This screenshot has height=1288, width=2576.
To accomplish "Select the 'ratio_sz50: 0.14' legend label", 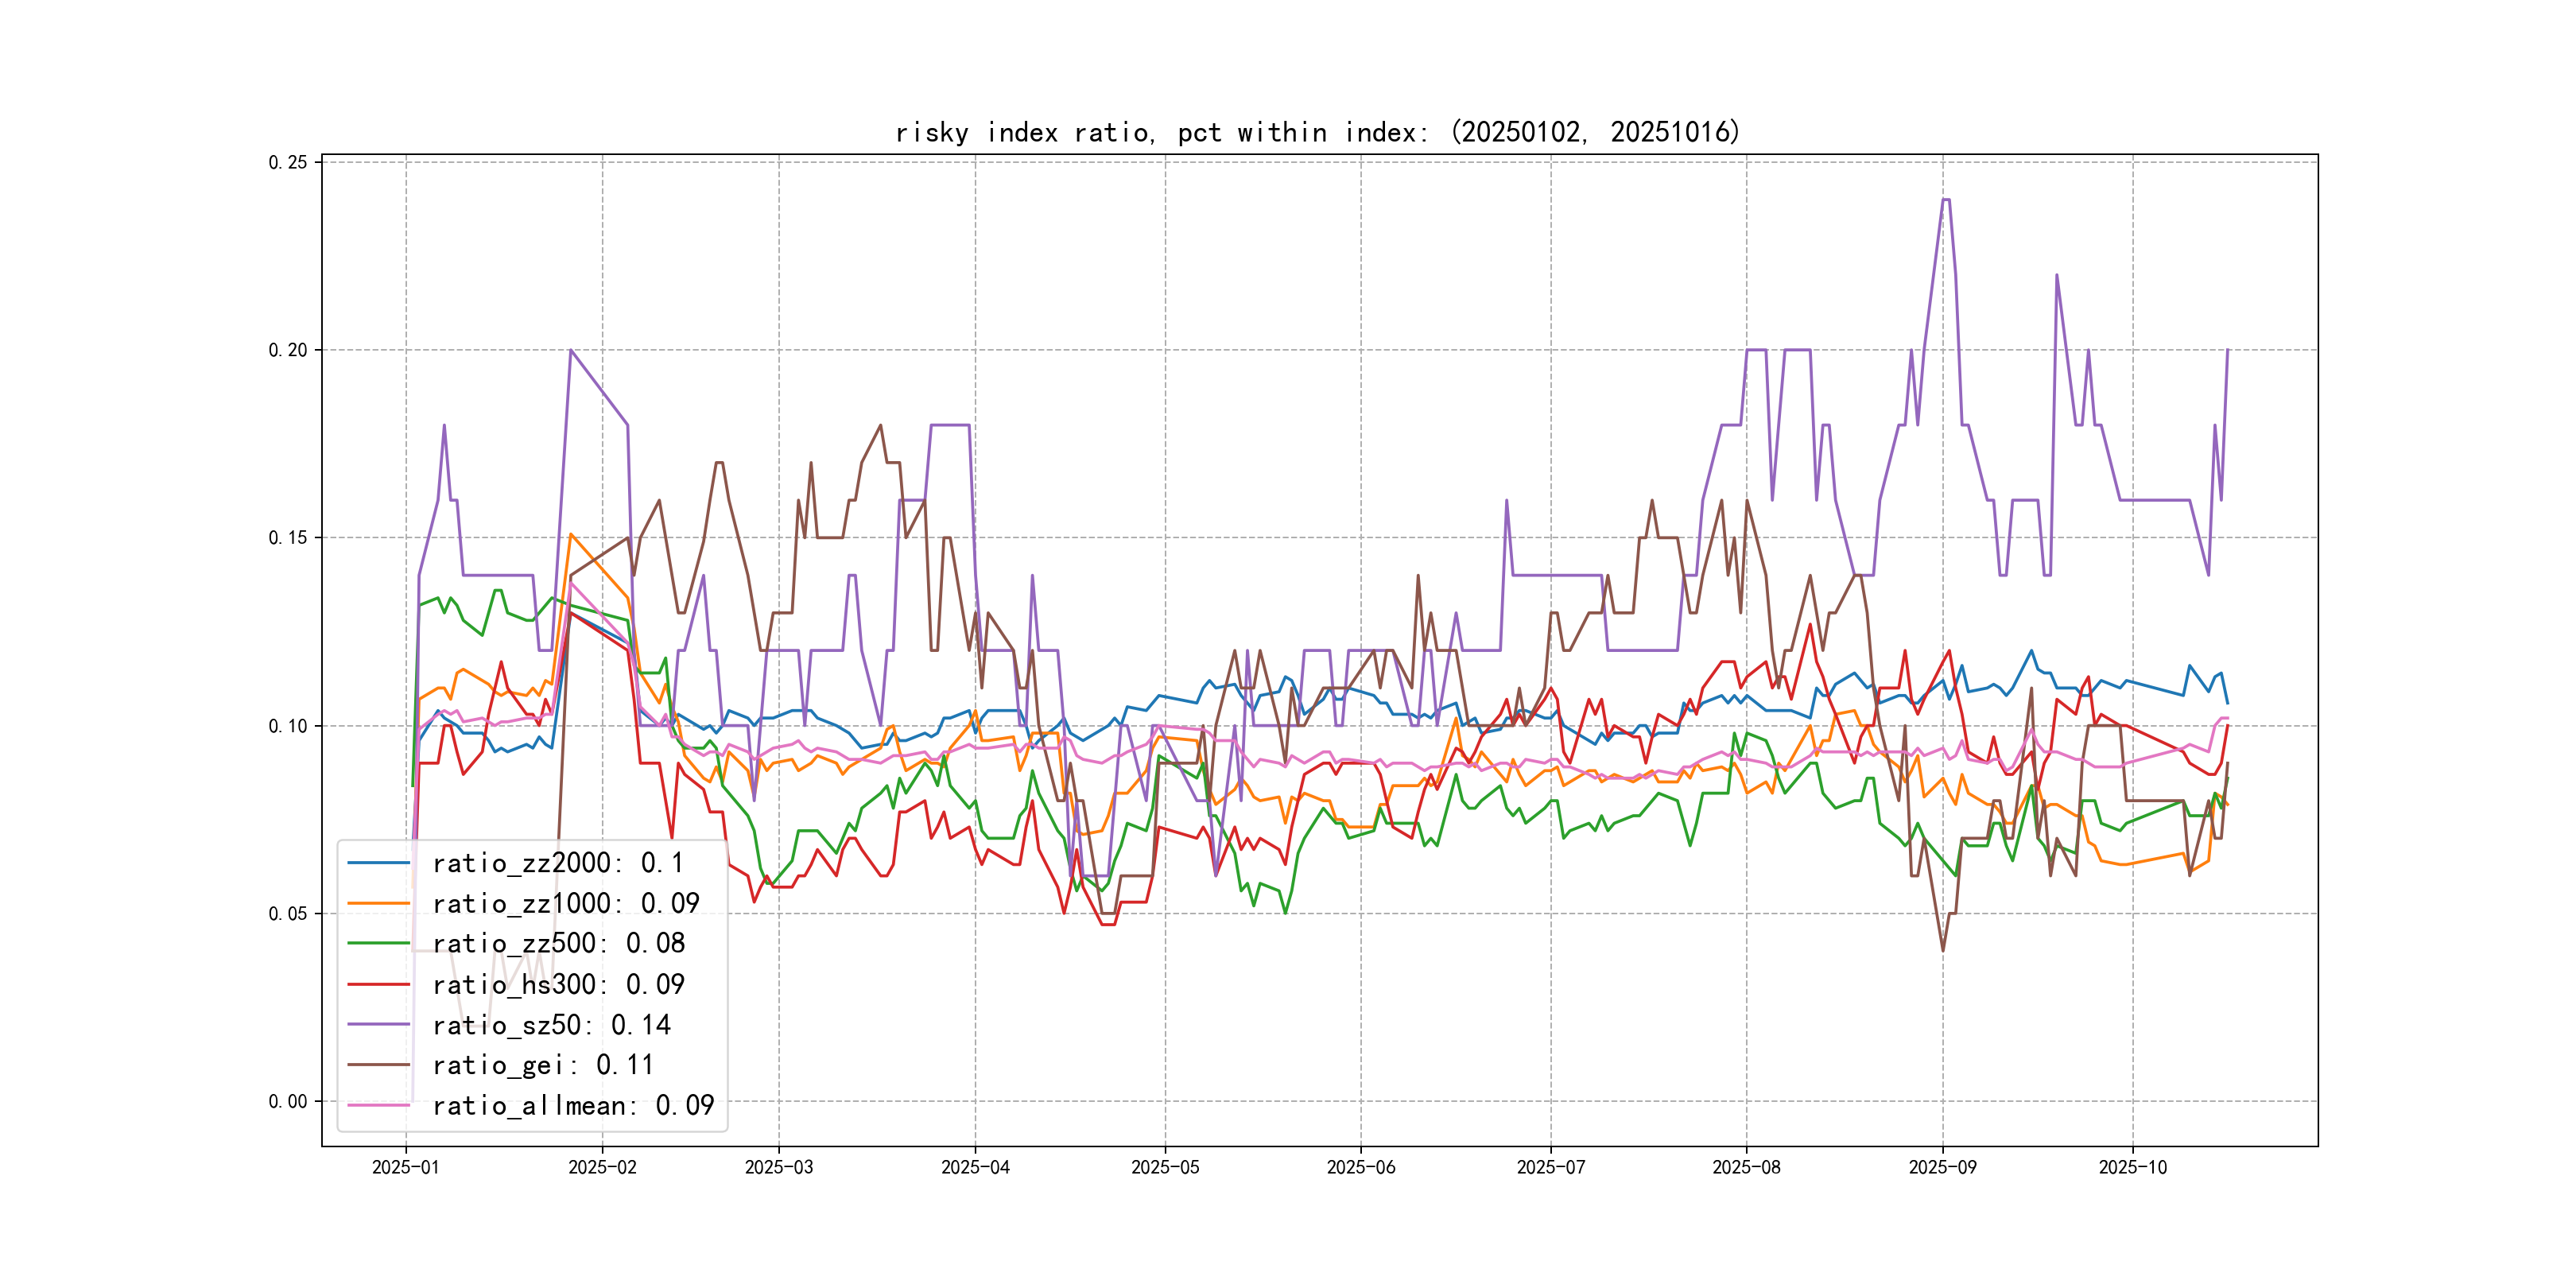I will pos(551,1024).
